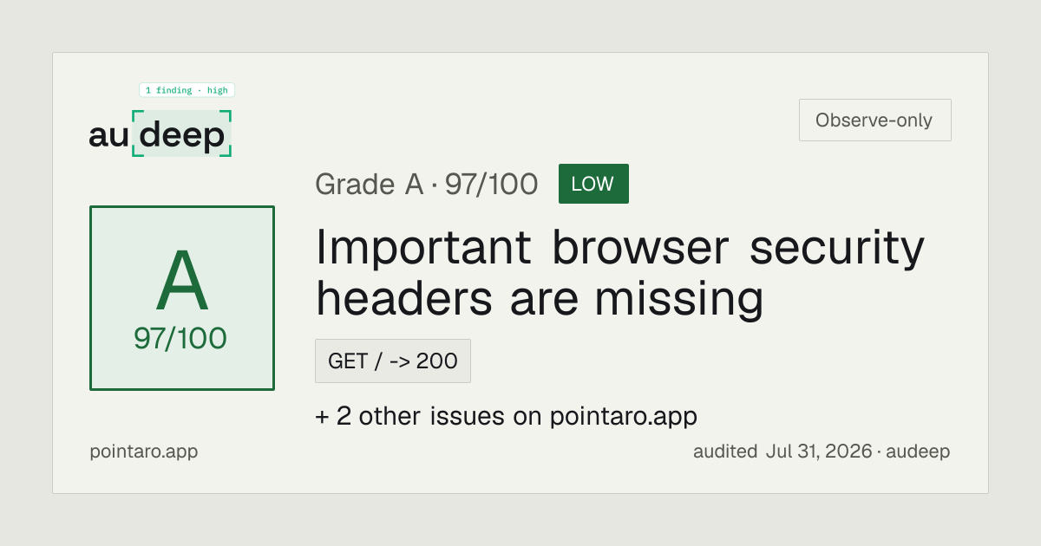Click the right green bracket of the logo

pos(226,133)
